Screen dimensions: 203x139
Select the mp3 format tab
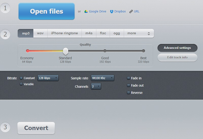(26, 33)
